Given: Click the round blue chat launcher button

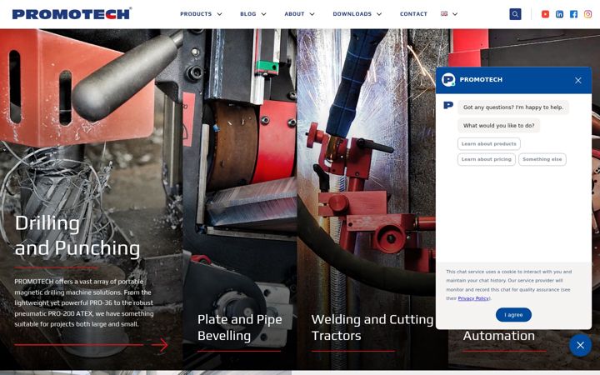Looking at the screenshot, I should coord(581,345).
